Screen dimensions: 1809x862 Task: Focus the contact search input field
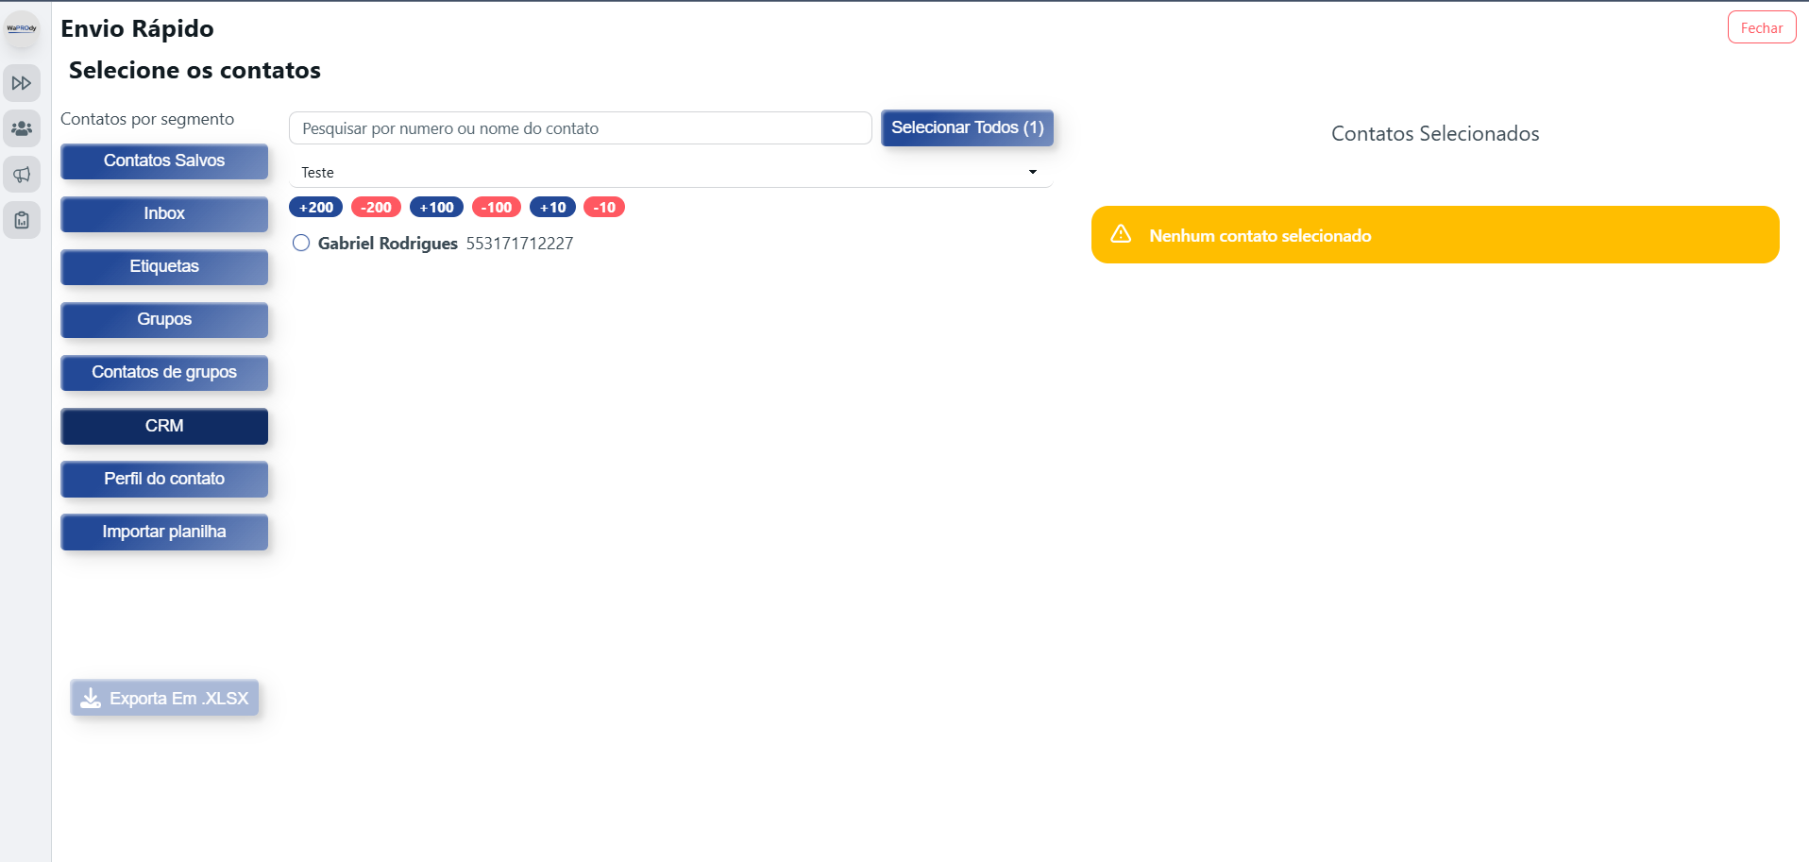[x=580, y=128]
